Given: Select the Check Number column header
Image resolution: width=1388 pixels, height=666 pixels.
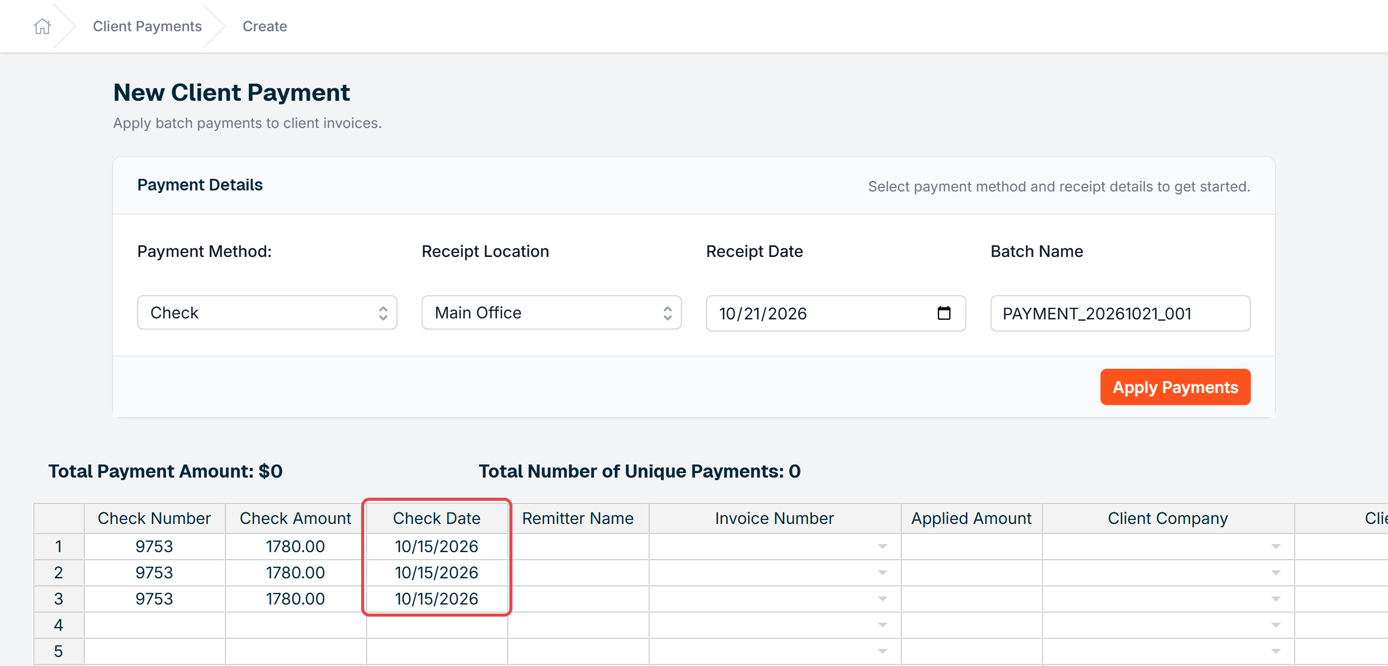Looking at the screenshot, I should 155,518.
